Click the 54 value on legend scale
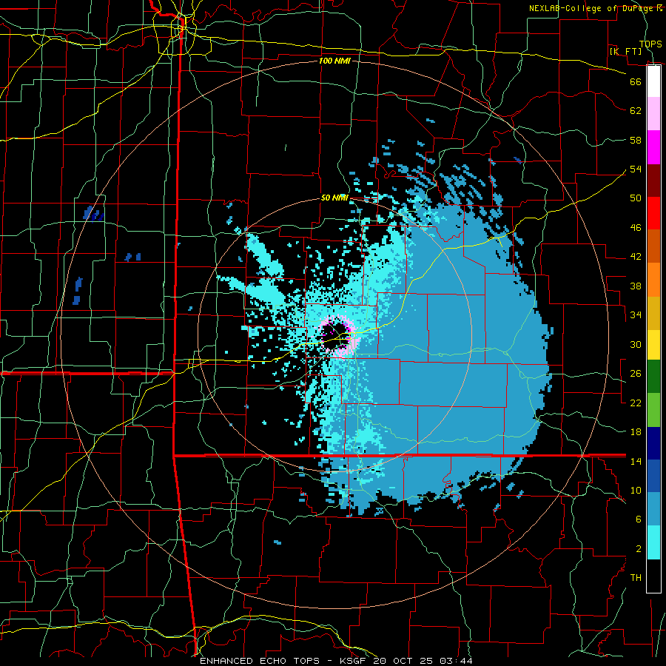Viewport: 666px width, 666px height. click(x=636, y=169)
